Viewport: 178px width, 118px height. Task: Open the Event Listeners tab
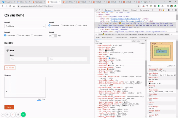click(x=107, y=37)
